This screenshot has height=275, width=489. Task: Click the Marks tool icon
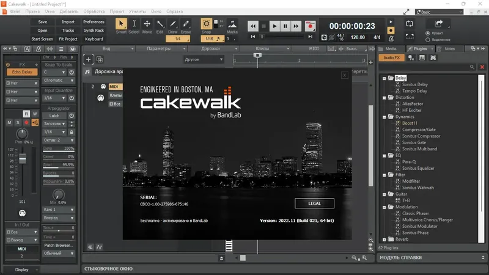pos(232,24)
